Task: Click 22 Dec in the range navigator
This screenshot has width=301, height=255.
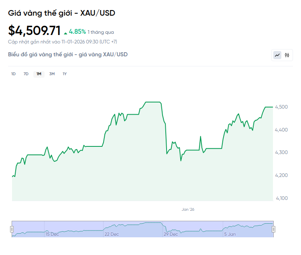Action: point(112,234)
